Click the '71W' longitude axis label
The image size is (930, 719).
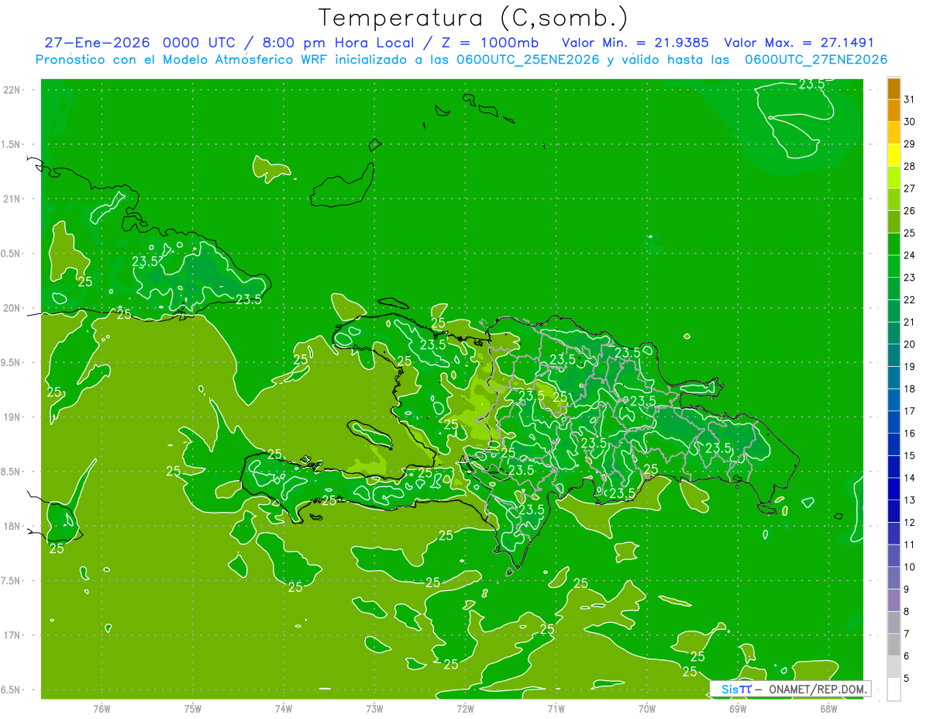pyautogui.click(x=556, y=708)
